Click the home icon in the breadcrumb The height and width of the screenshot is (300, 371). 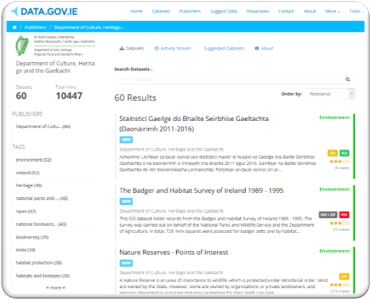pos(15,27)
